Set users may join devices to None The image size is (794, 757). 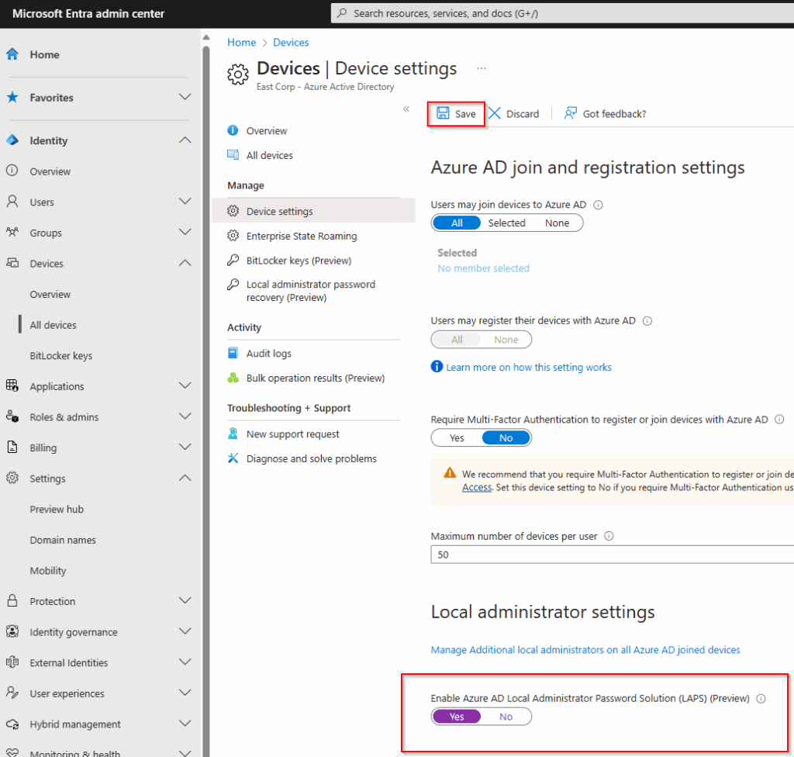(557, 223)
